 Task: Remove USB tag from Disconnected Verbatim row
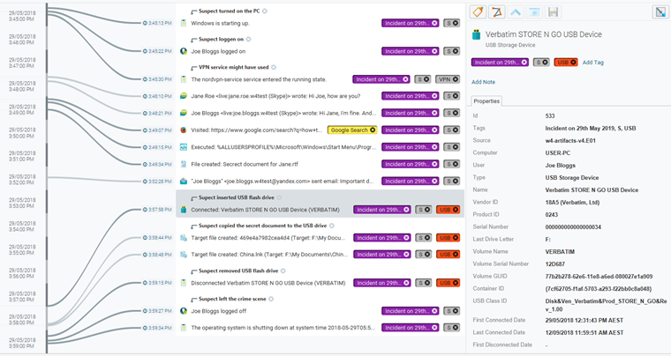pyautogui.click(x=456, y=283)
